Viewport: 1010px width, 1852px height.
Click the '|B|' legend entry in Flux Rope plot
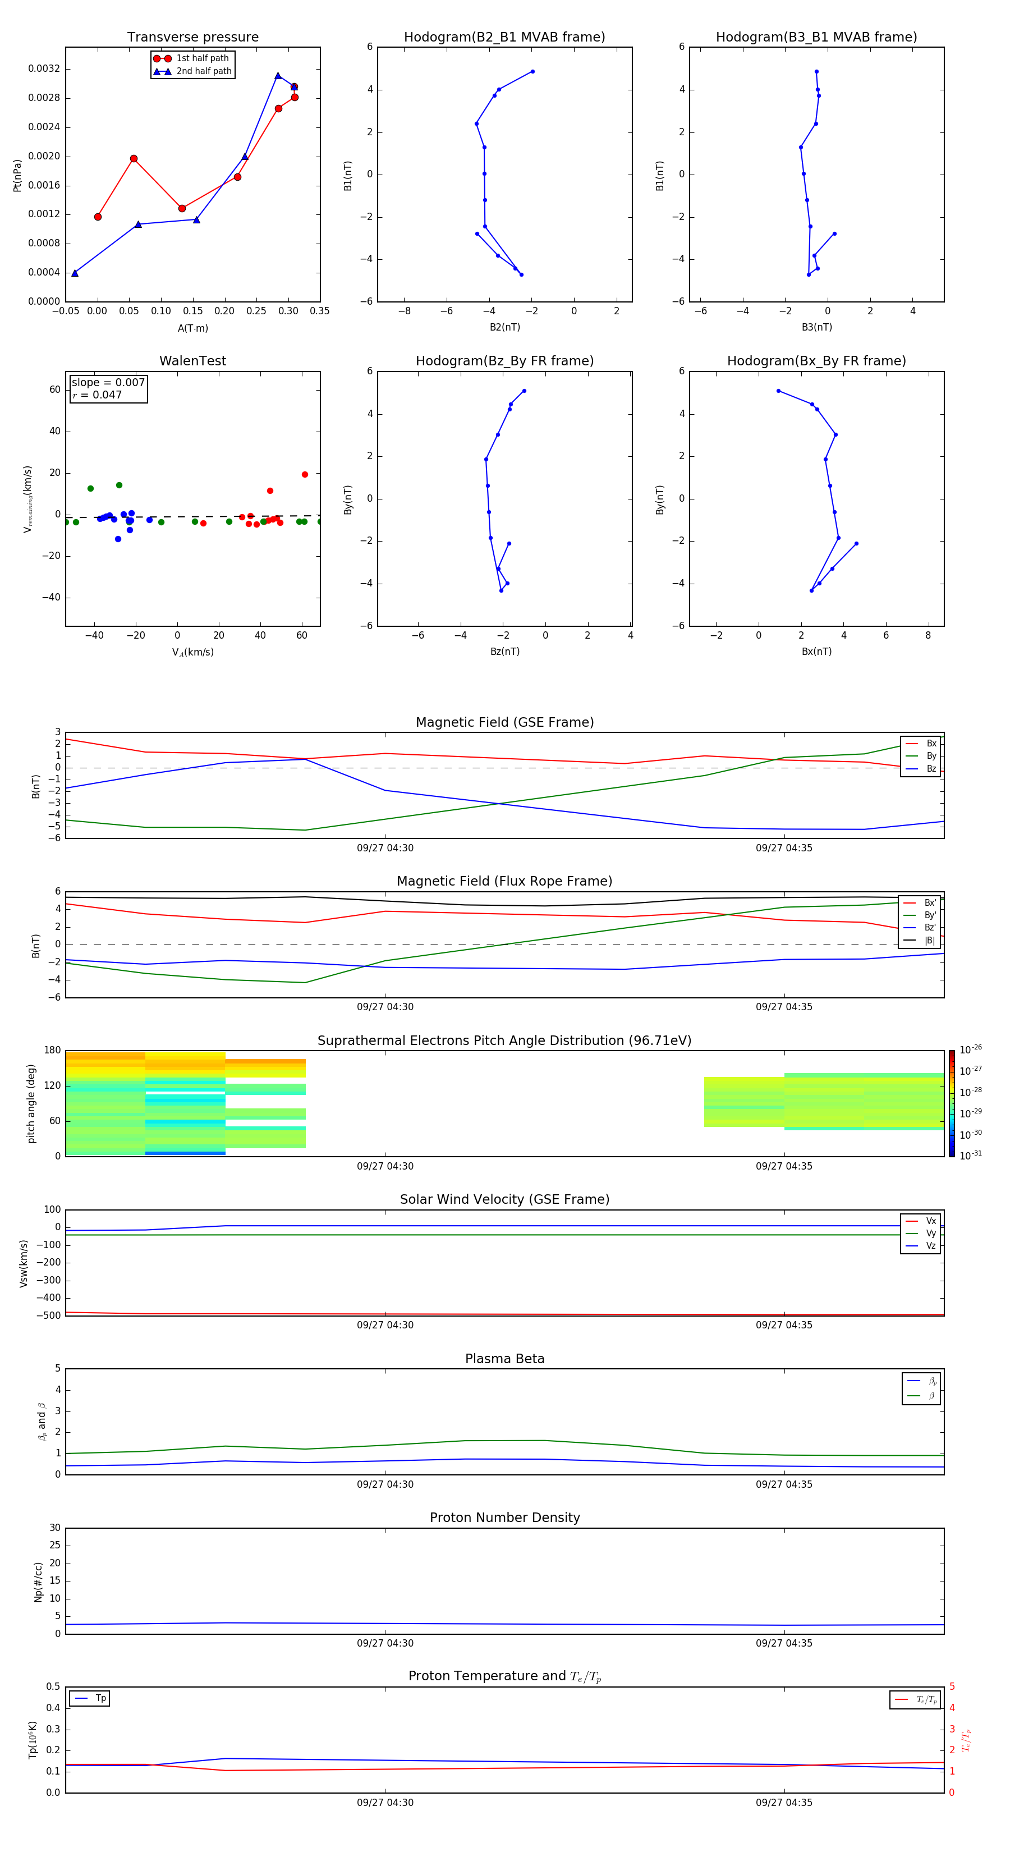(920, 941)
